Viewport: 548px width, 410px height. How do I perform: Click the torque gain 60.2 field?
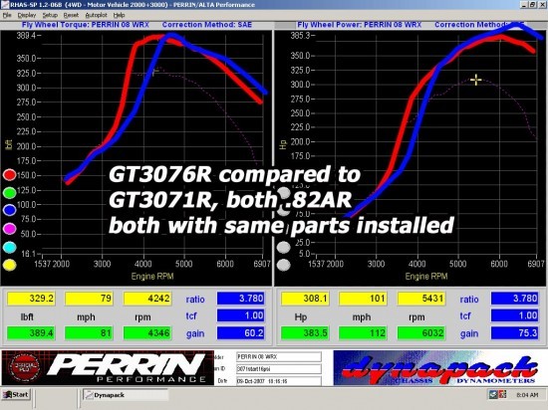pos(240,333)
